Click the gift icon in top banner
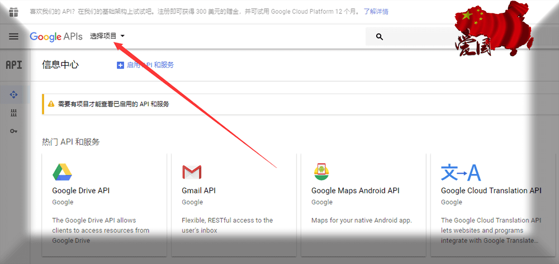559x264 pixels. point(14,12)
